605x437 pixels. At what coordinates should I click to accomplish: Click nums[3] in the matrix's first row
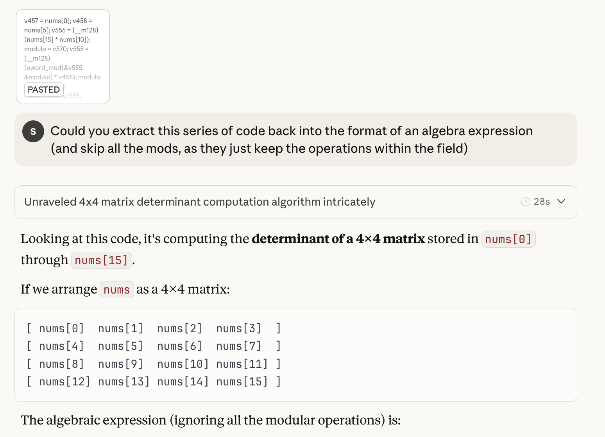pyautogui.click(x=238, y=328)
